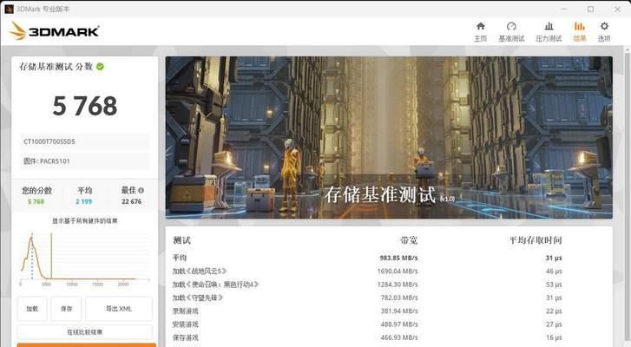Click the 3DMark logo in header
The height and width of the screenshot is (347, 631).
click(x=55, y=31)
